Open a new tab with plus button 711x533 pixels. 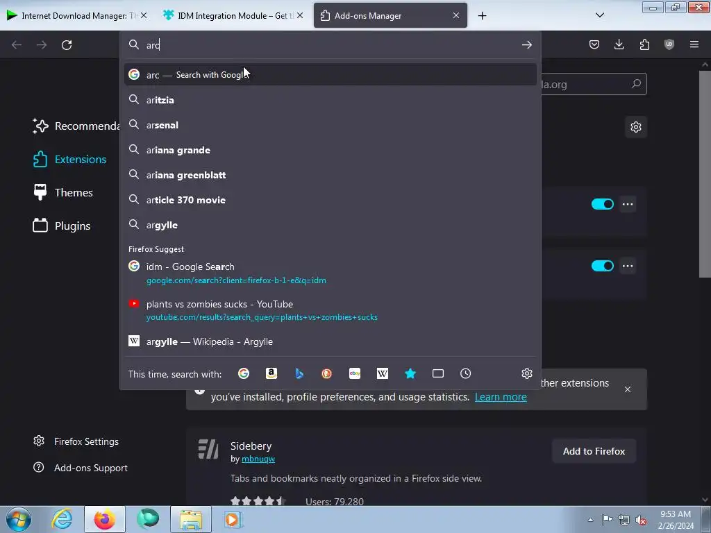tap(482, 16)
